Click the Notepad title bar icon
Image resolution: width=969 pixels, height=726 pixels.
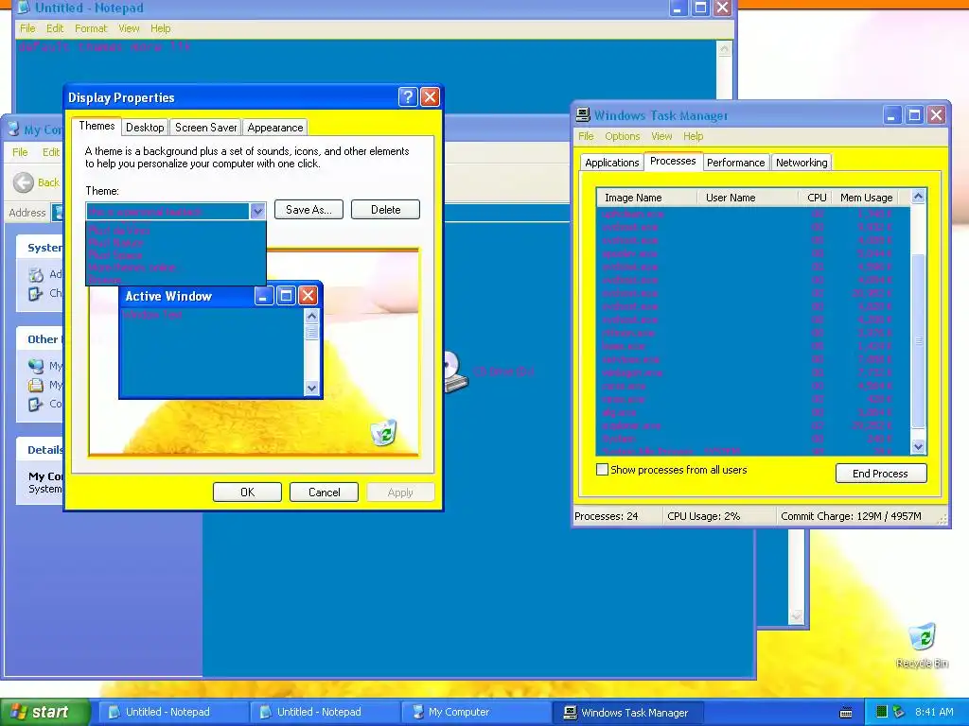click(24, 8)
